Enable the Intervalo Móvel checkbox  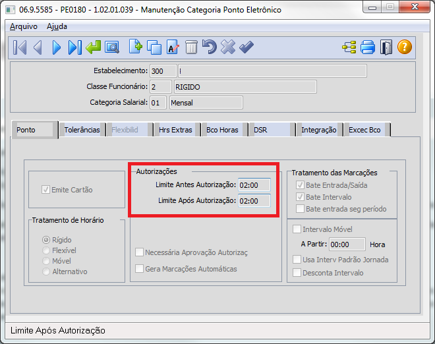coord(297,229)
